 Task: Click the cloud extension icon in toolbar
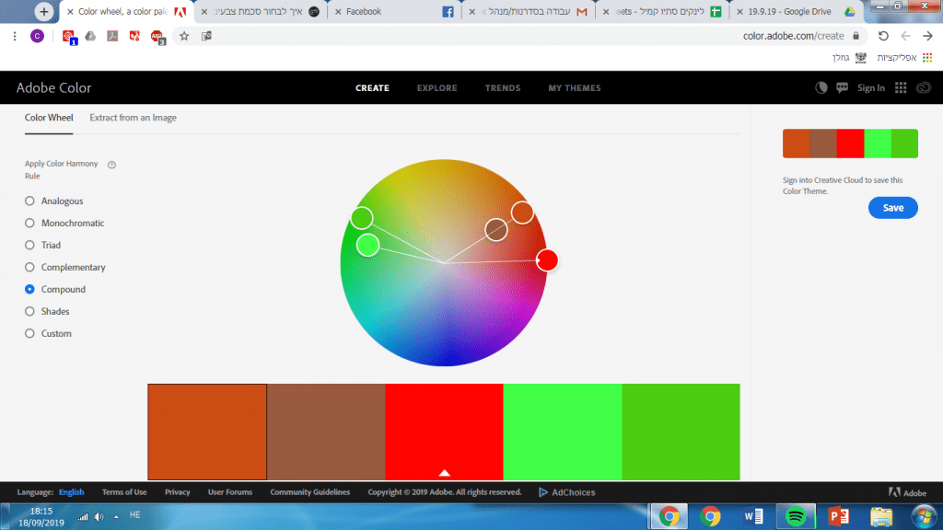coord(90,36)
